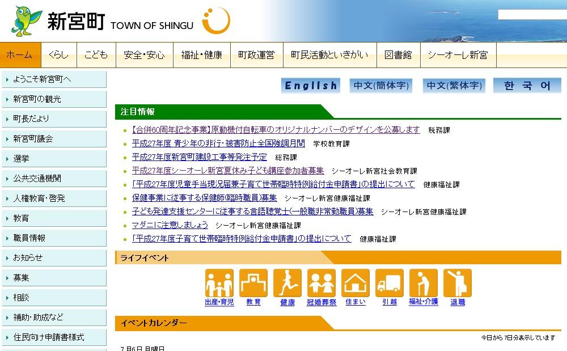Click the Shingu town mascot logo
The height and width of the screenshot is (351, 567).
tap(26, 20)
